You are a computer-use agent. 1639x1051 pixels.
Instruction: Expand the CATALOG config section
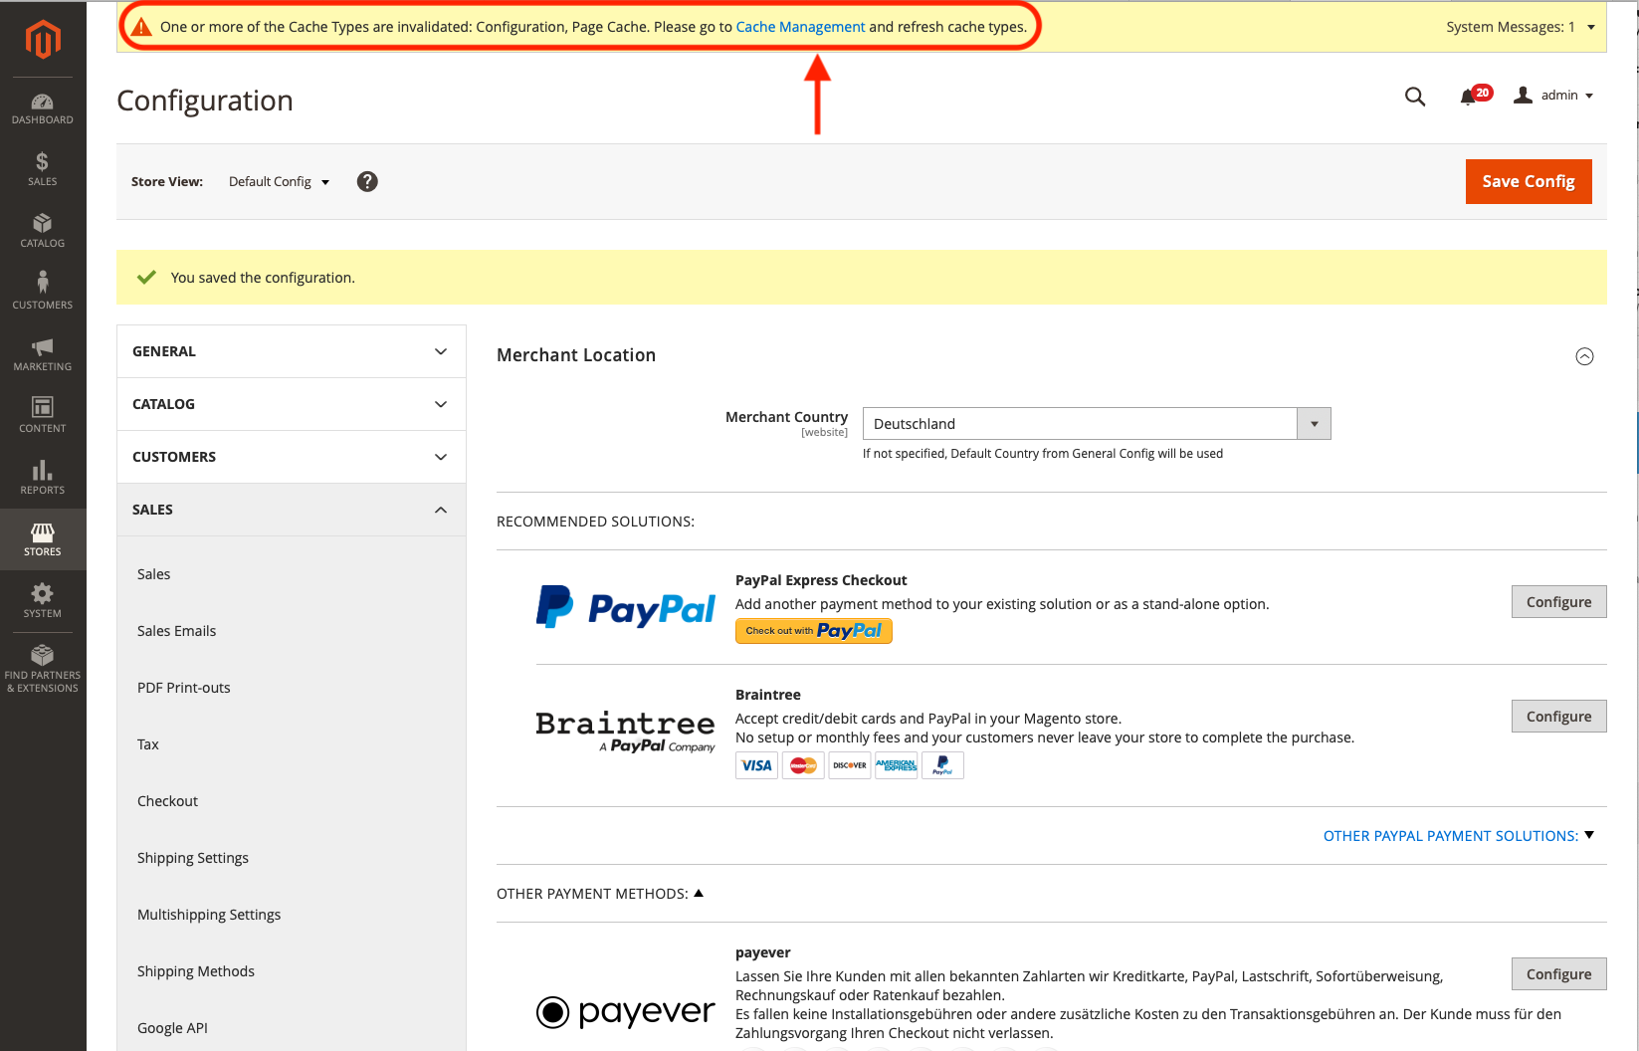click(292, 404)
